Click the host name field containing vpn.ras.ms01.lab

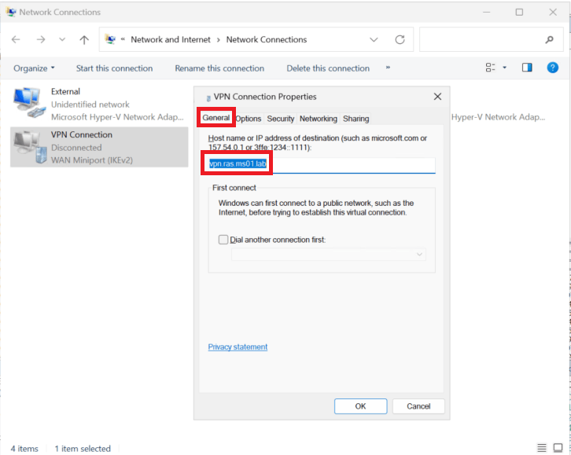tap(322, 164)
